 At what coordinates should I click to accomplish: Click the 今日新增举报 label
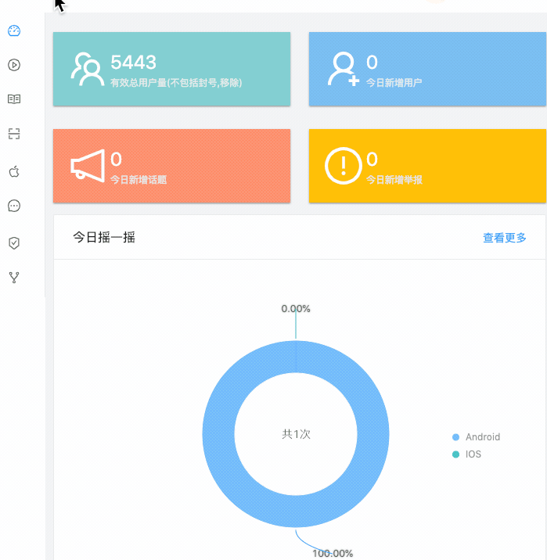tap(394, 180)
